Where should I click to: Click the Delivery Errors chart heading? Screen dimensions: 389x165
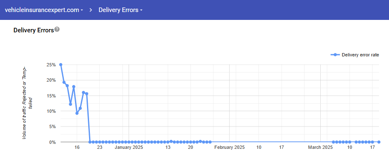click(x=34, y=30)
